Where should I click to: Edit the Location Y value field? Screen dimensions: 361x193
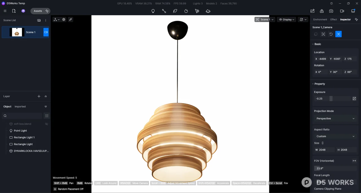pos(335,59)
